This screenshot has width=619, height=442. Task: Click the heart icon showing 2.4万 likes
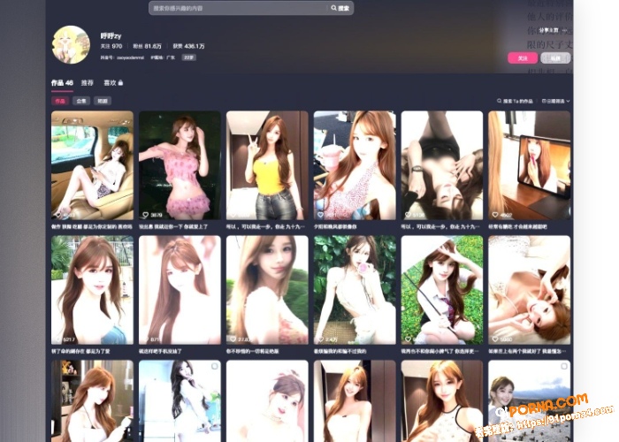[320, 339]
